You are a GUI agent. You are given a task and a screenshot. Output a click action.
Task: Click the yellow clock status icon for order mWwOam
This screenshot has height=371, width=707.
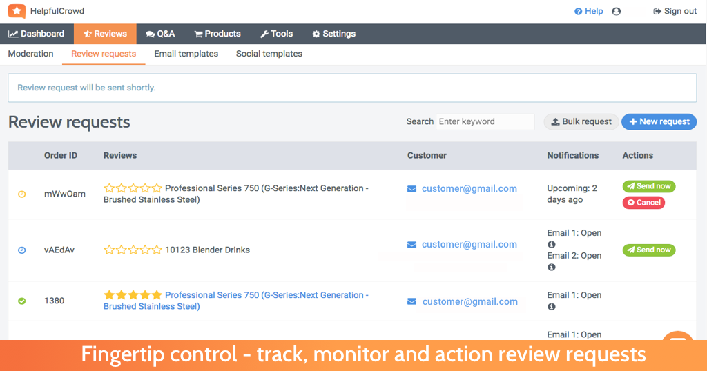pyautogui.click(x=21, y=194)
